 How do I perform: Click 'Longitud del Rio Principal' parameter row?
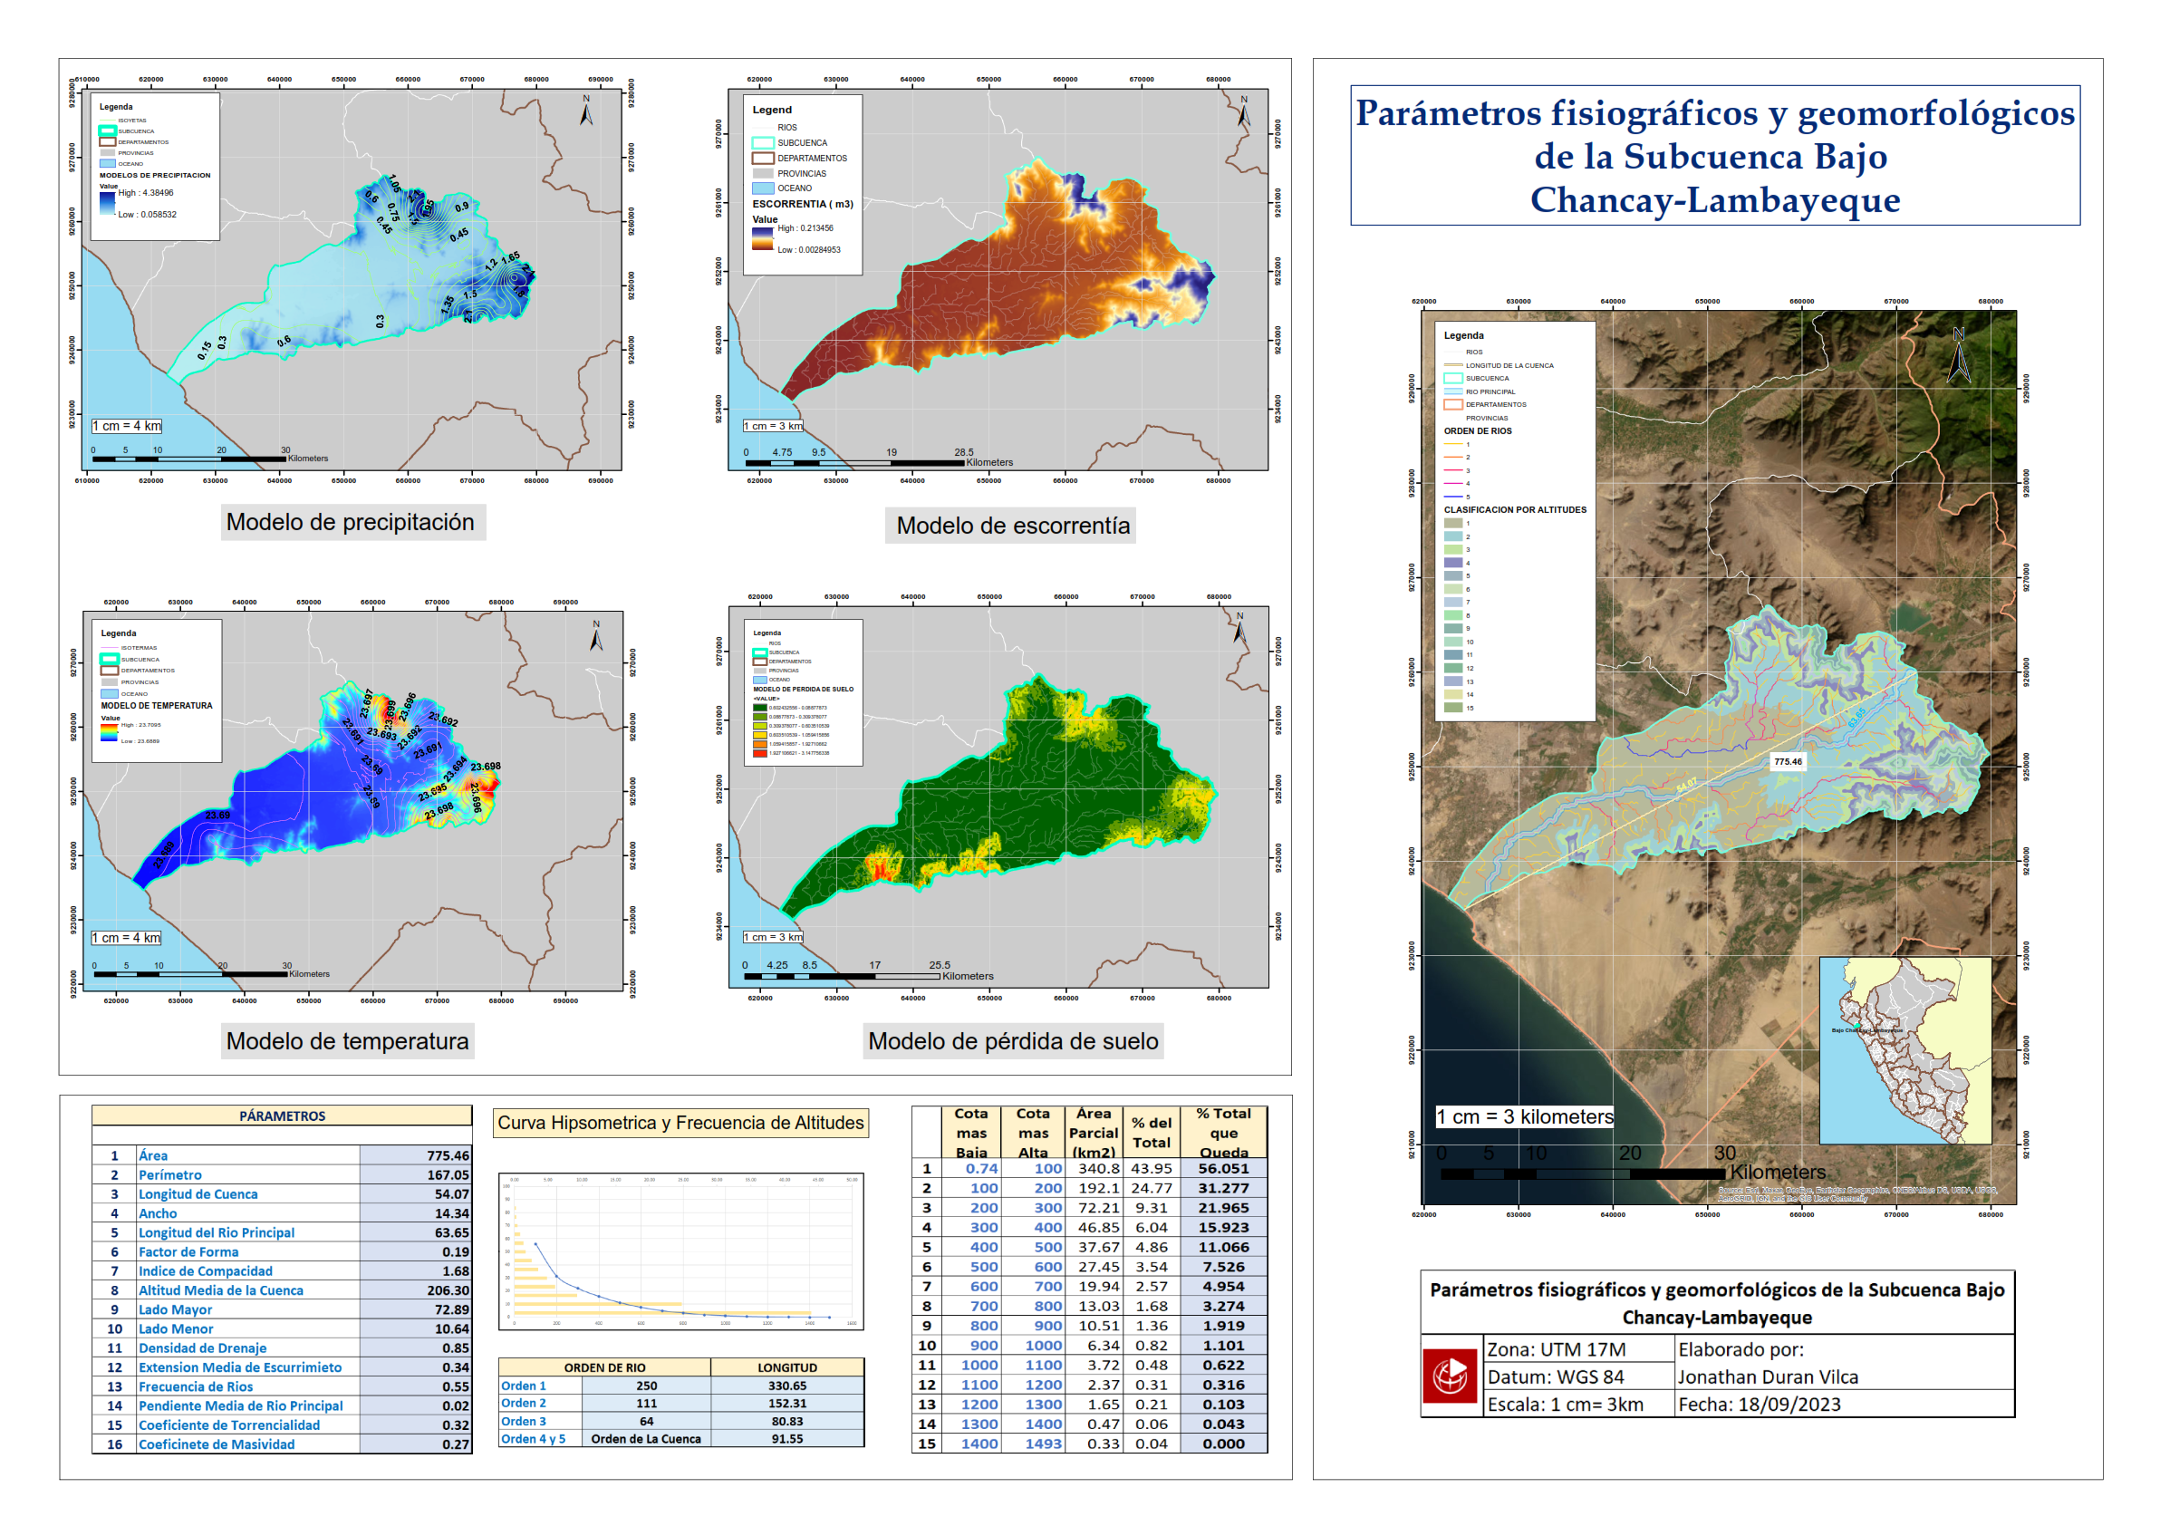pyautogui.click(x=217, y=1232)
